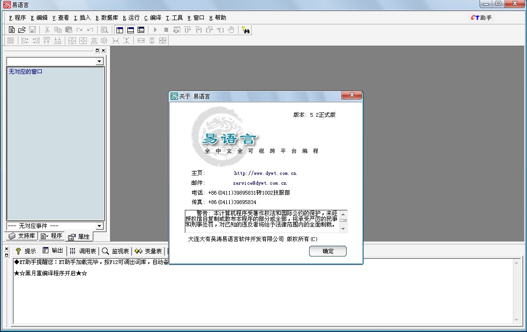Click the make same size icon
The image size is (527, 332).
[163, 41]
